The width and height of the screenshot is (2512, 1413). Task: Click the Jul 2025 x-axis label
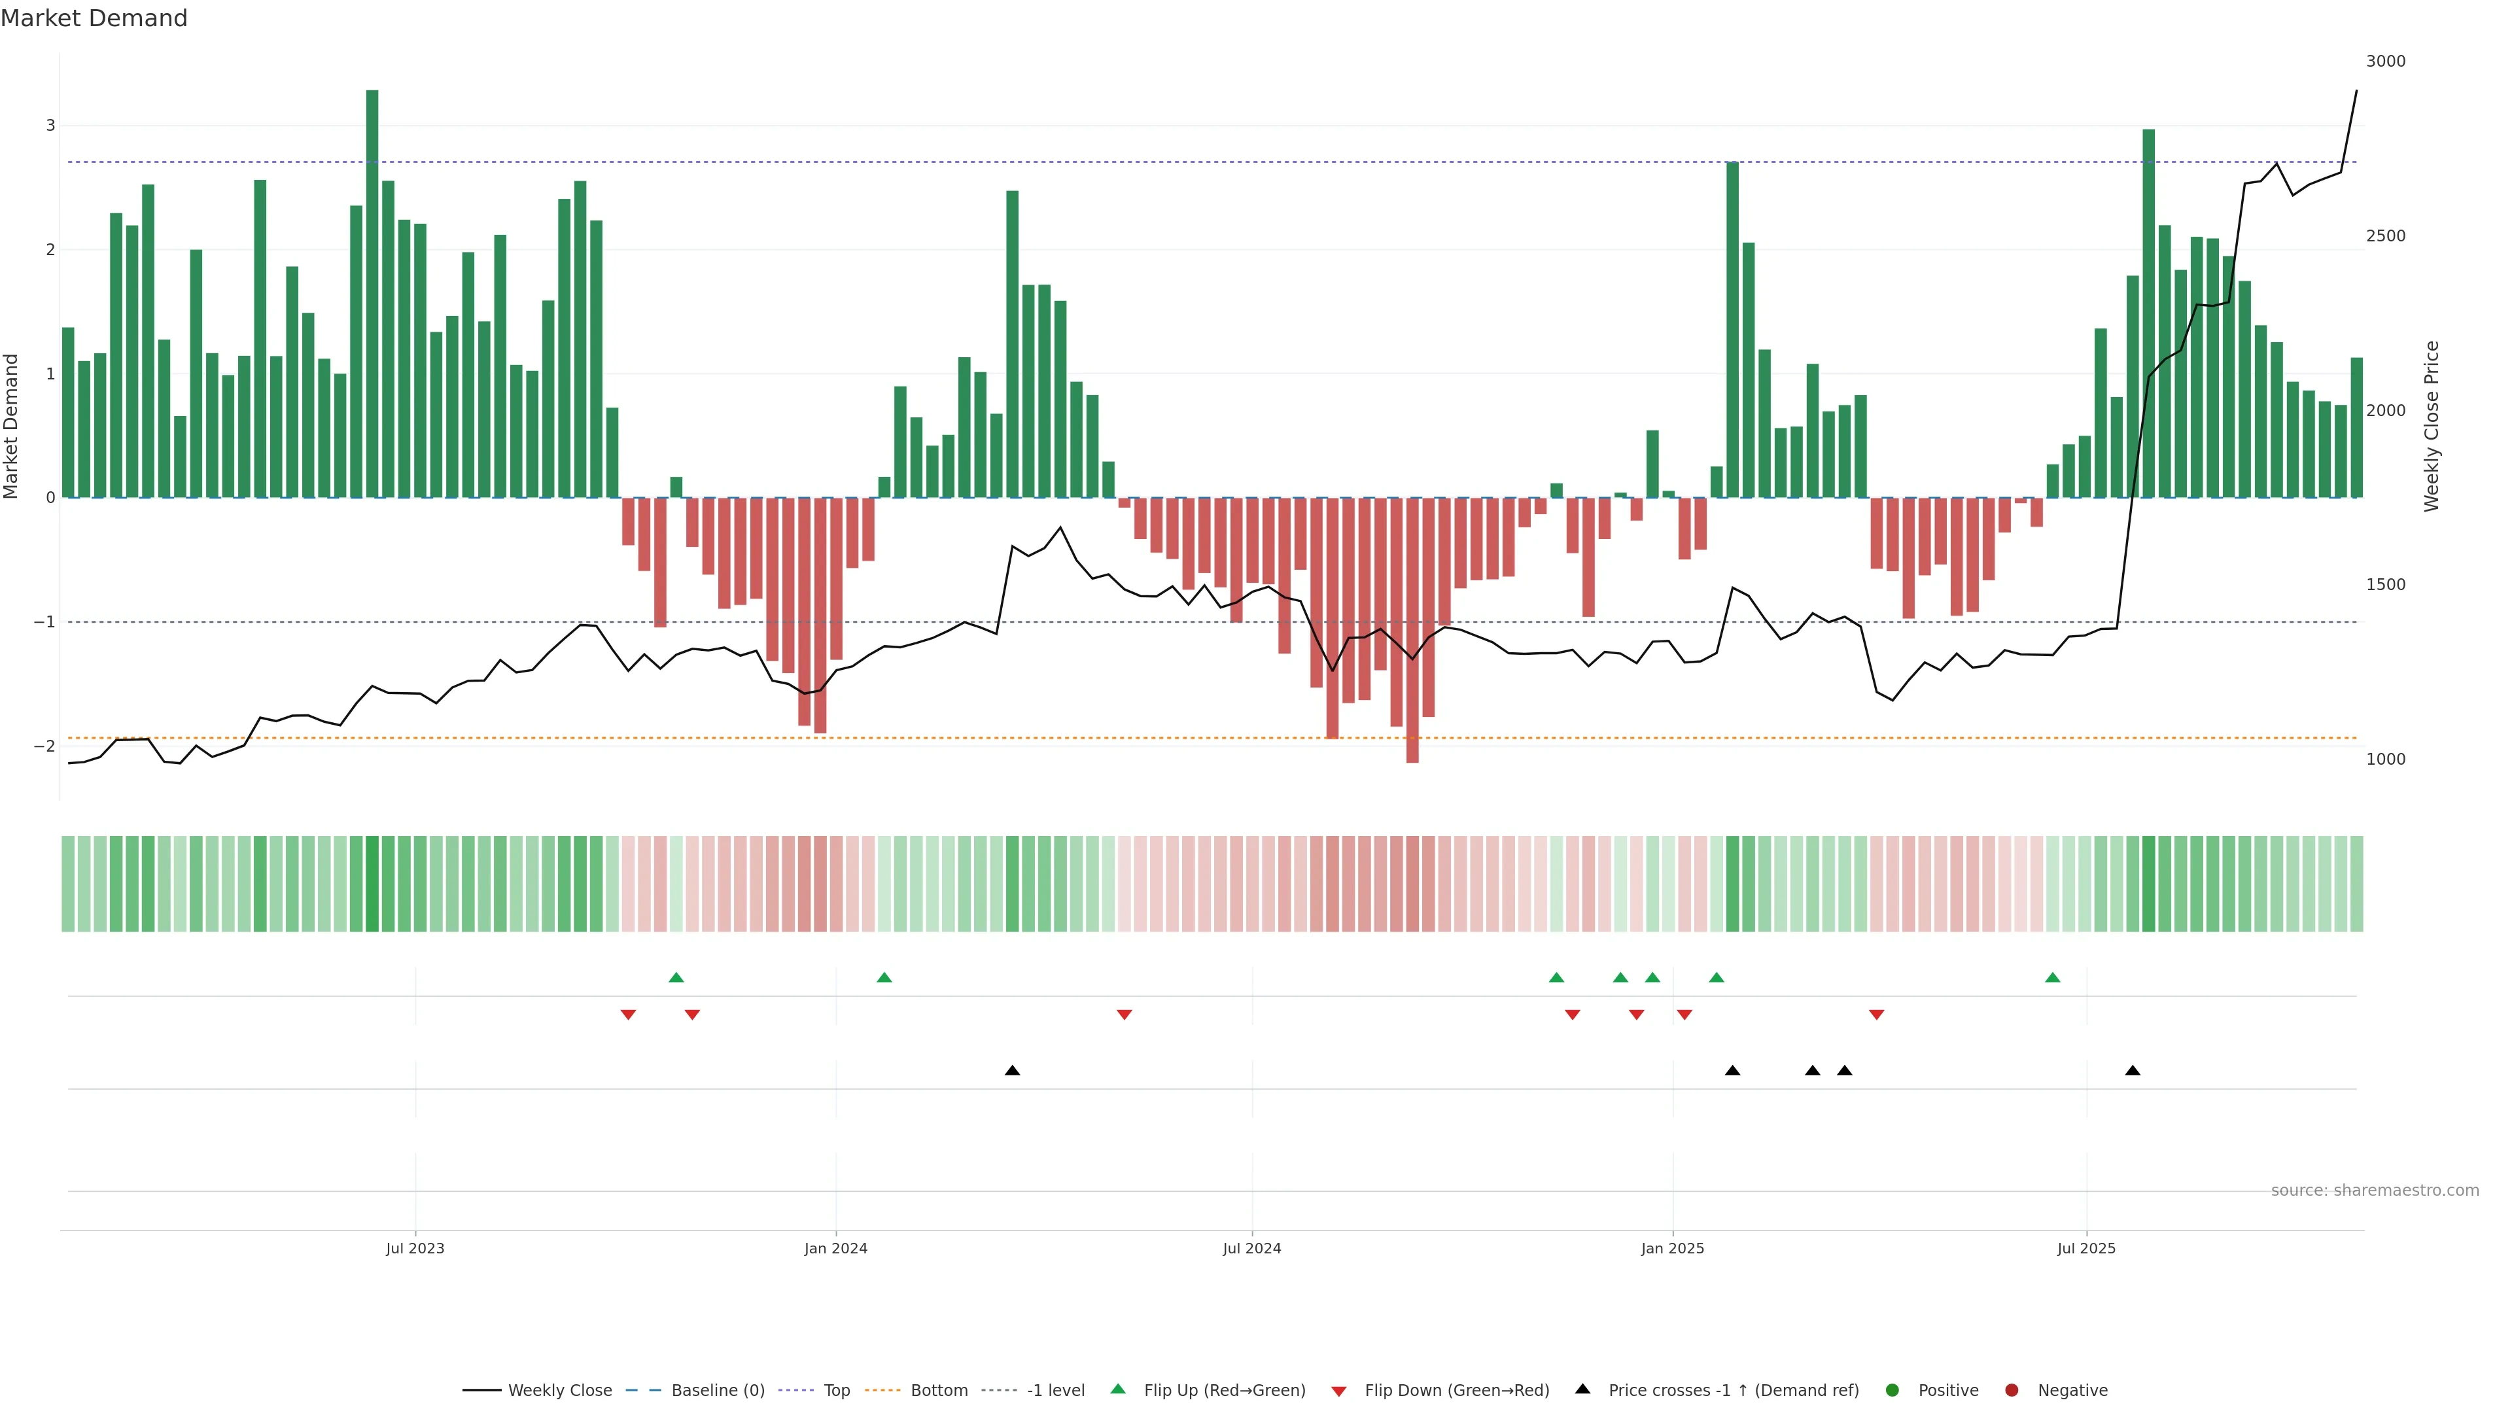click(x=2086, y=1249)
